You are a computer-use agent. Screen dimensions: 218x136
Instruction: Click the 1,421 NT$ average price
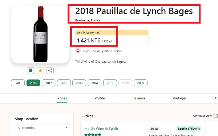point(89,41)
